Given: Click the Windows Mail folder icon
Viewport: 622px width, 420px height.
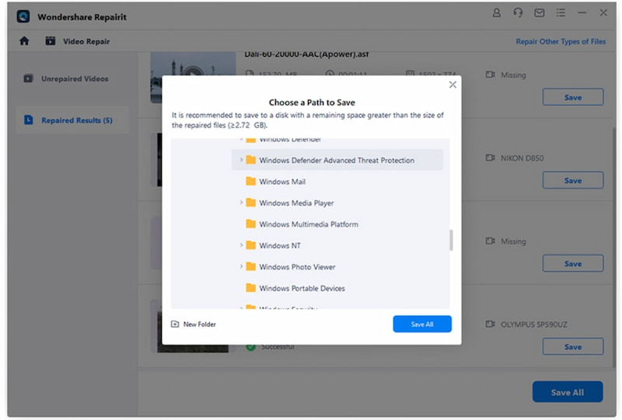Looking at the screenshot, I should pos(250,182).
